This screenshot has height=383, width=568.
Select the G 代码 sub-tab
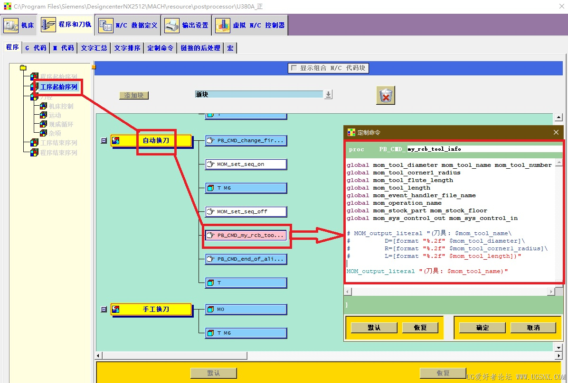(x=36, y=48)
